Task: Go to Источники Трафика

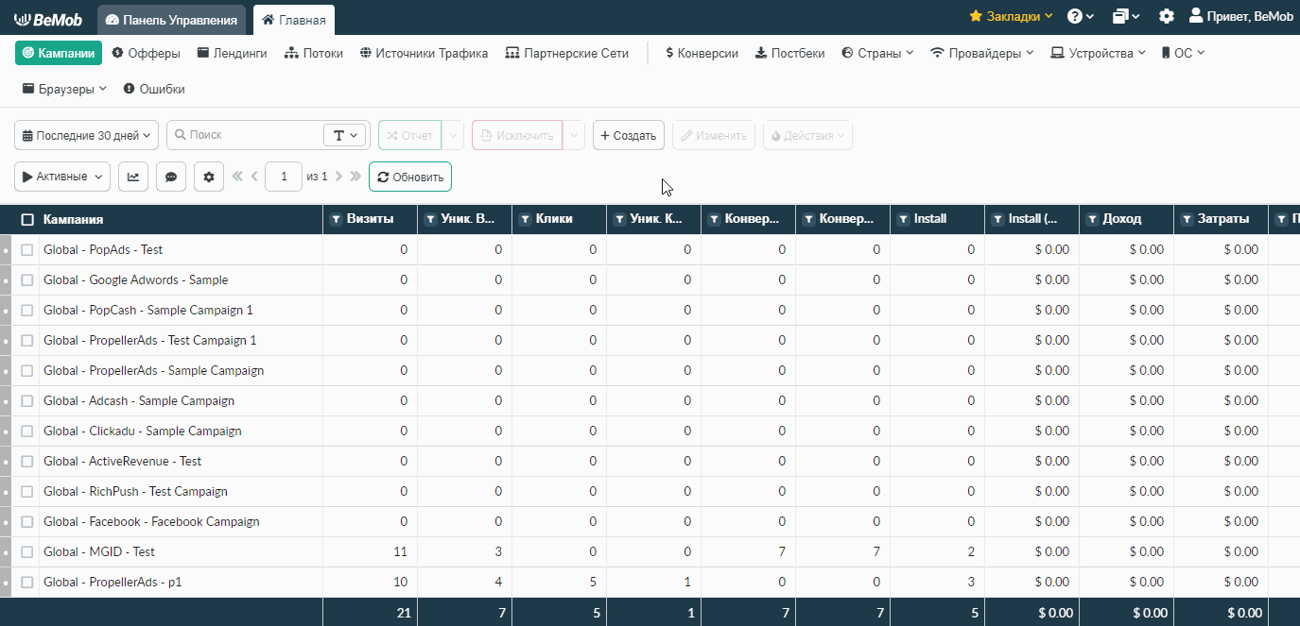Action: (424, 53)
